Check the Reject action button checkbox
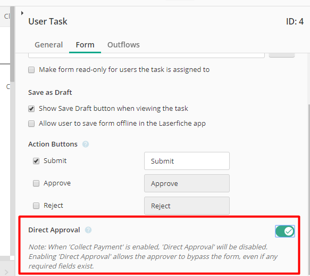310x276 pixels. coord(36,206)
